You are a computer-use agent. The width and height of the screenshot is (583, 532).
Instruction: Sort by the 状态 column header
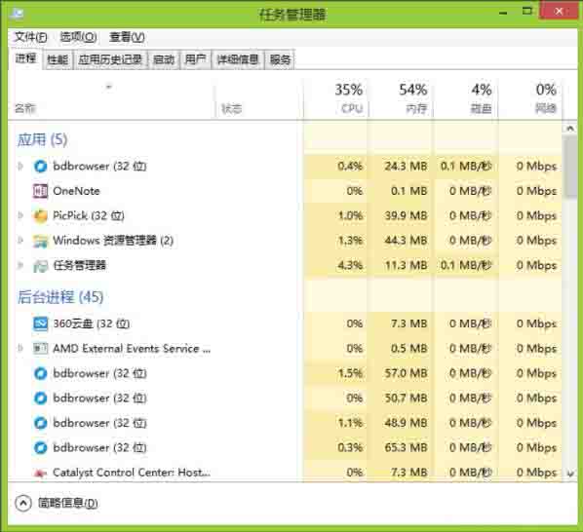259,98
